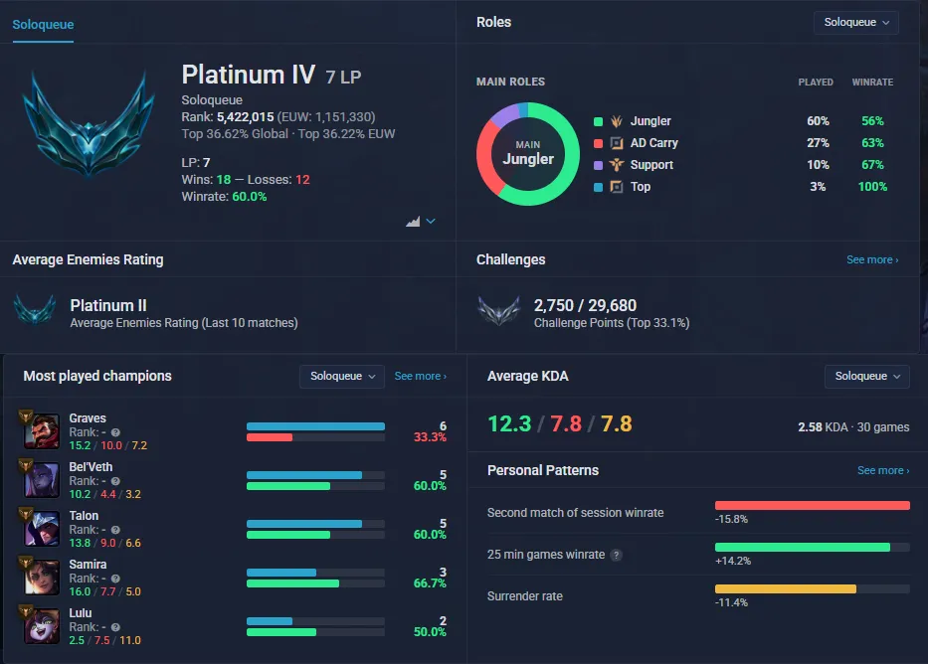
Task: Click the Support role icon
Action: pos(616,165)
